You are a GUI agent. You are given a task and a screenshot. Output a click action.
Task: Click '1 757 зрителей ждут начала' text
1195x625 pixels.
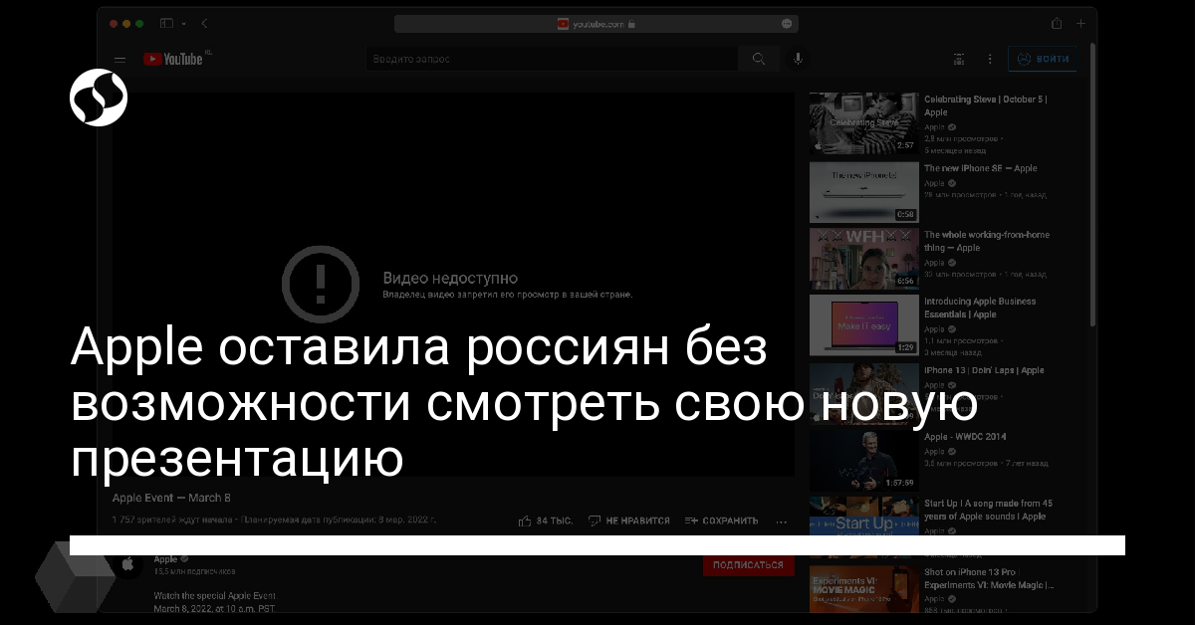click(172, 521)
